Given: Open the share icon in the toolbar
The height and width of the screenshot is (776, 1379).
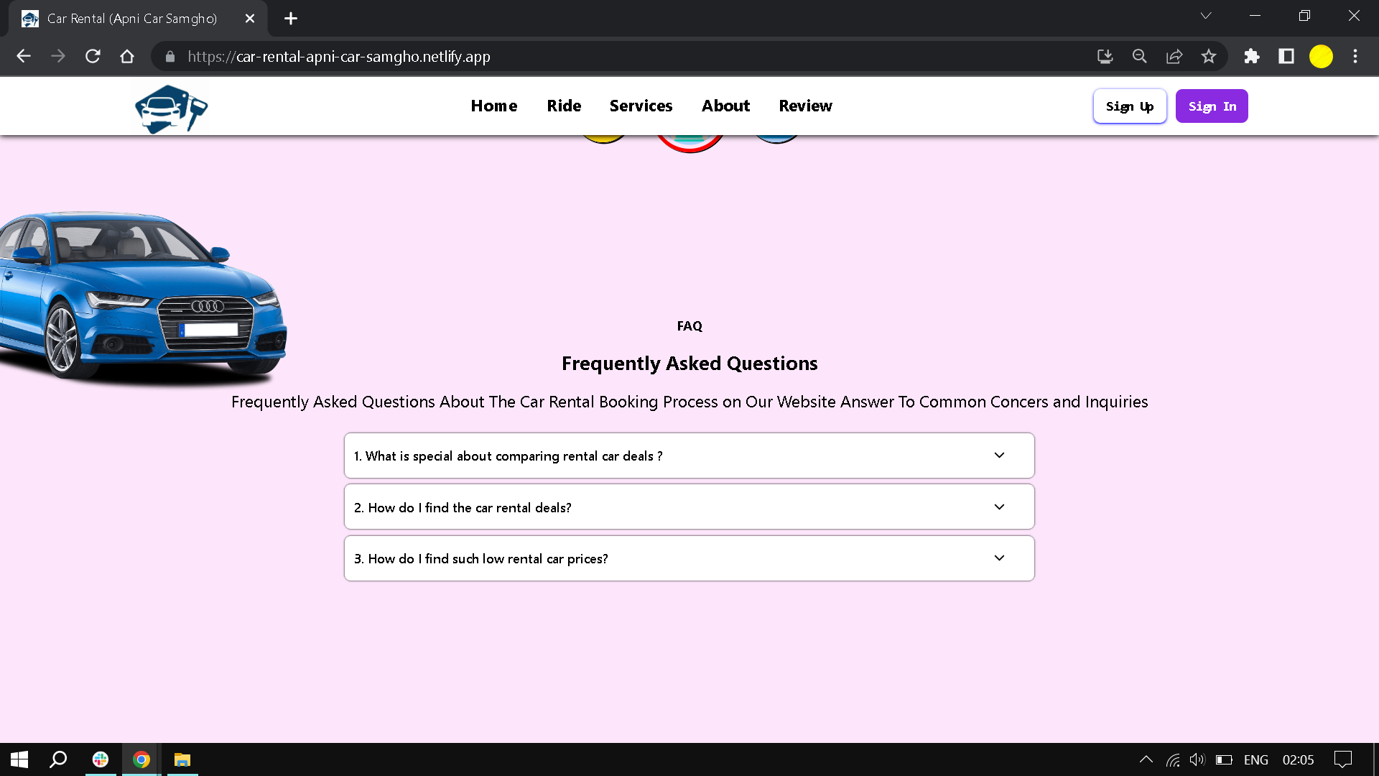Looking at the screenshot, I should tap(1174, 56).
